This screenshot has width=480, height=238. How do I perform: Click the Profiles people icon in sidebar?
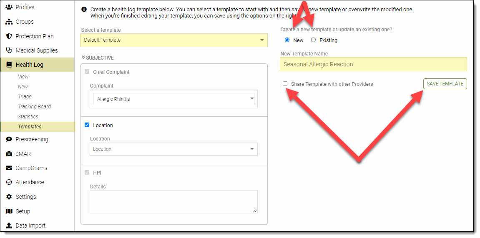click(x=9, y=7)
